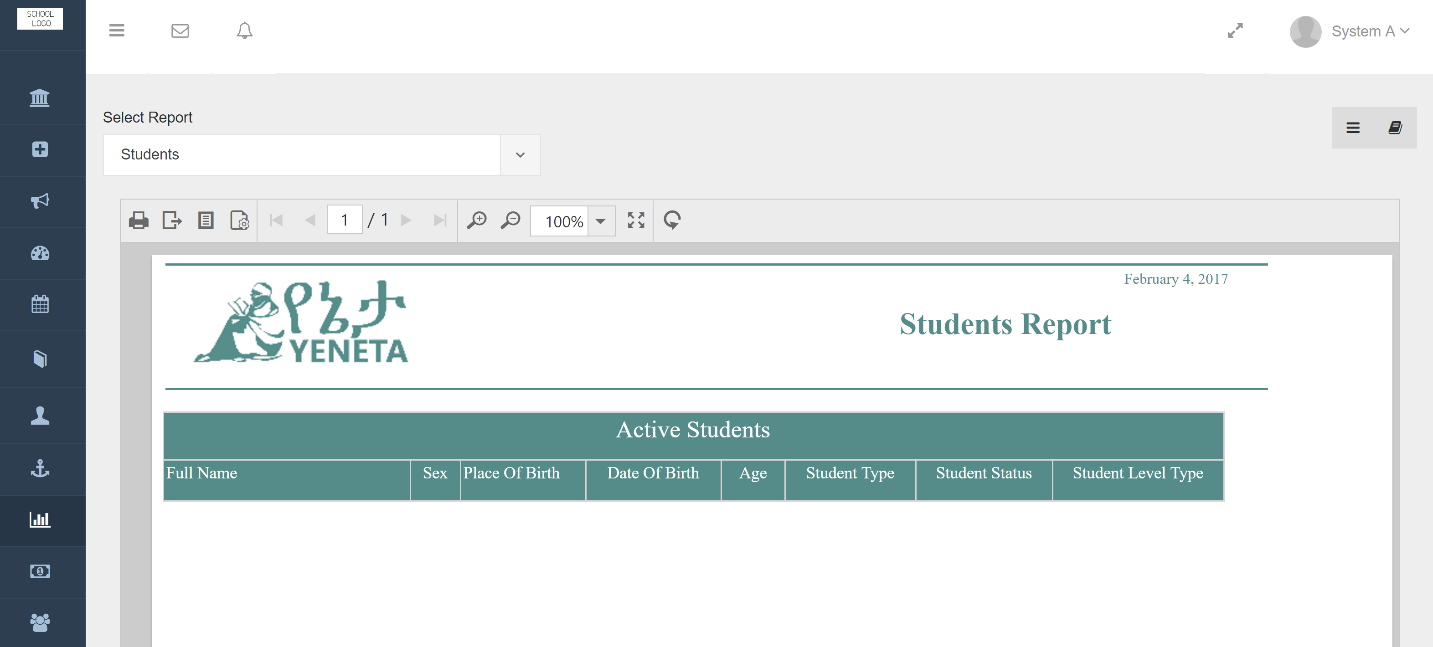Click the zoom in magnifier
The width and height of the screenshot is (1433, 647).
point(477,221)
